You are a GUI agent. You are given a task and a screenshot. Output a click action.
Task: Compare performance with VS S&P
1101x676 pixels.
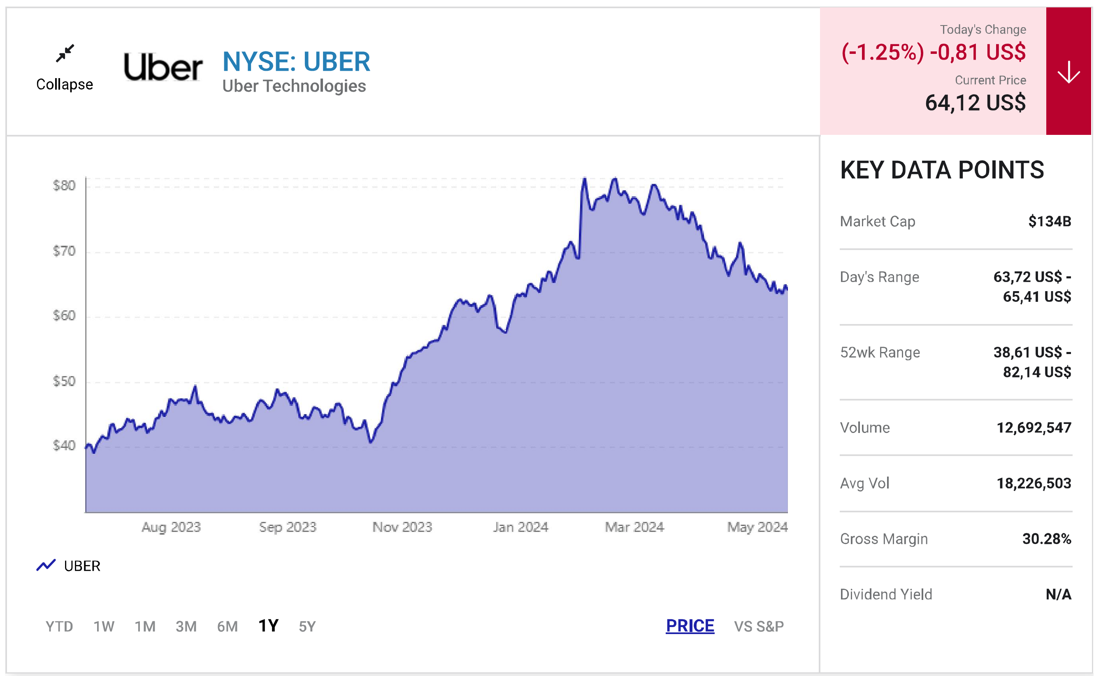point(759,626)
